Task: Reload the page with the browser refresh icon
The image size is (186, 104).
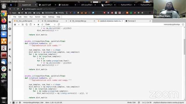Action: pos(18,9)
